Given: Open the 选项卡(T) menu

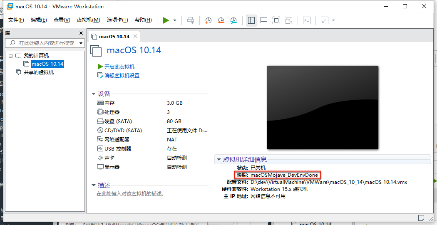Looking at the screenshot, I should [x=117, y=20].
